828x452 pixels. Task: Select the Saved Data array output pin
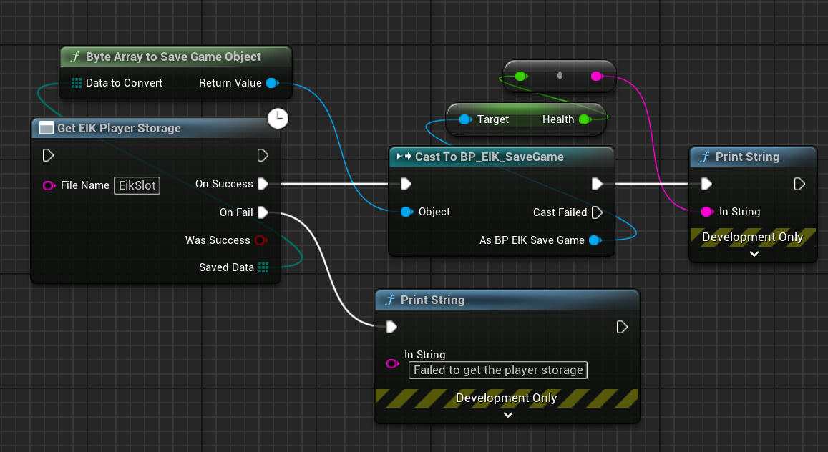263,267
